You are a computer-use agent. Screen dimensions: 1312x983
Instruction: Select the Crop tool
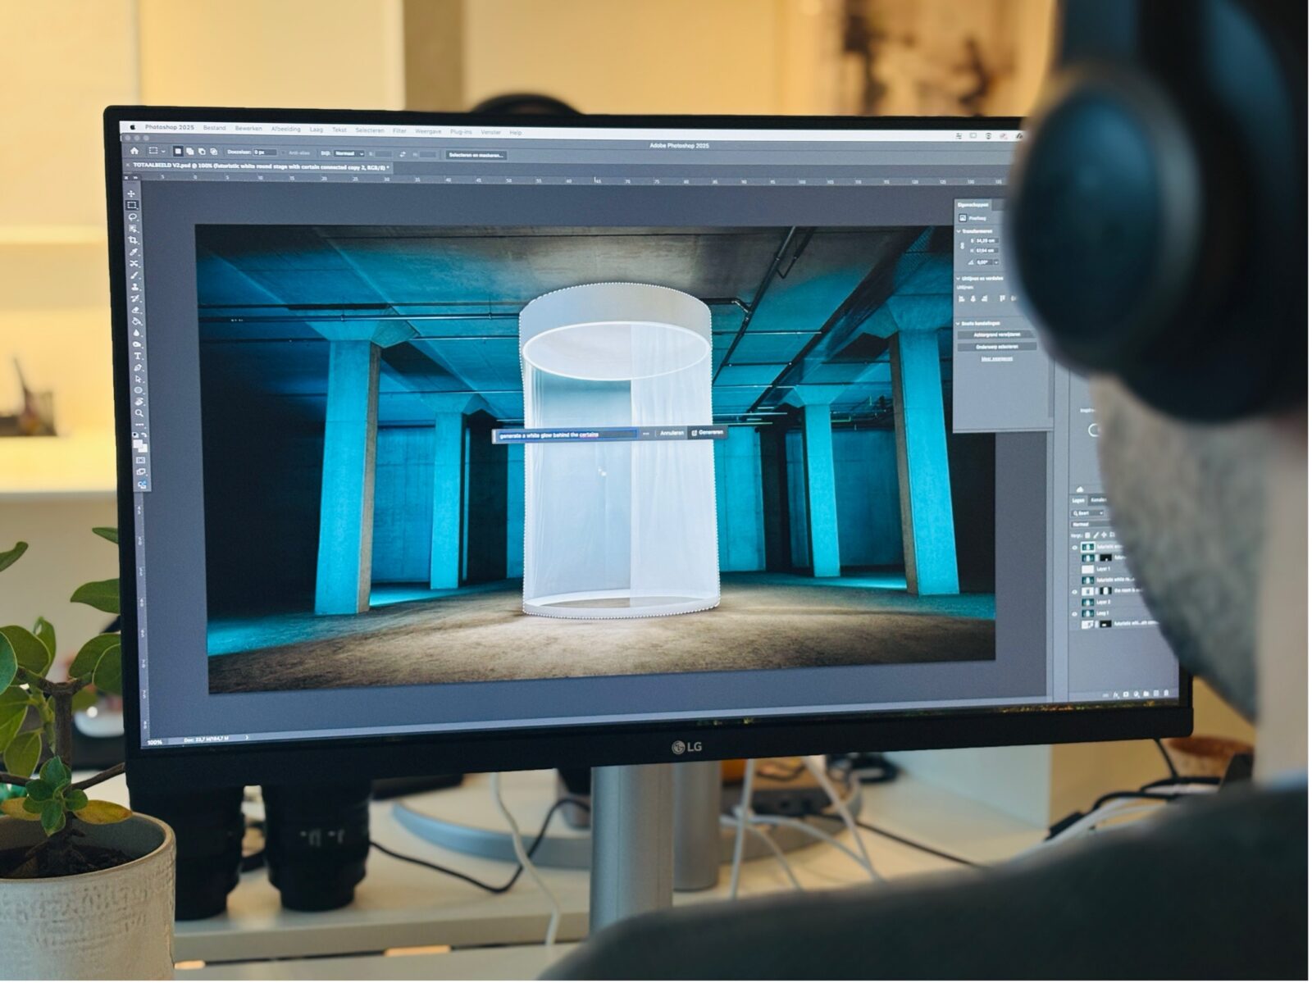(x=134, y=239)
